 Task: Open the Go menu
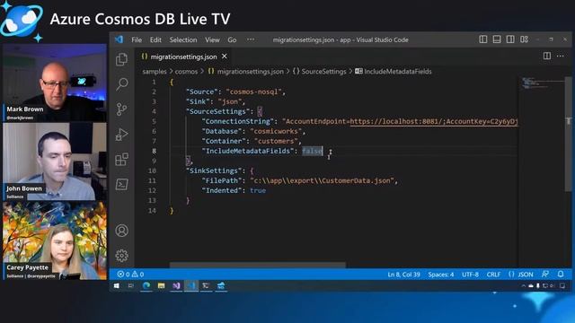pyautogui.click(x=232, y=39)
